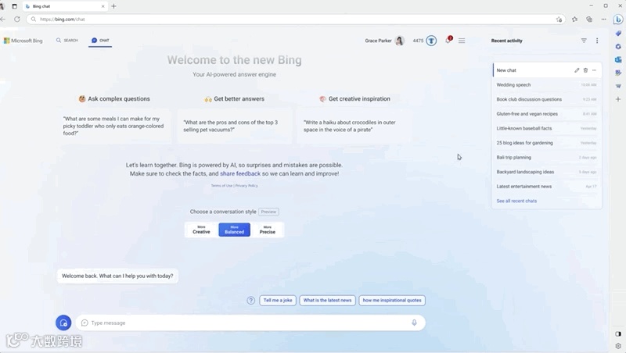Open Book club discussion questions chat
Screen dimensions: 626x353
point(546,99)
